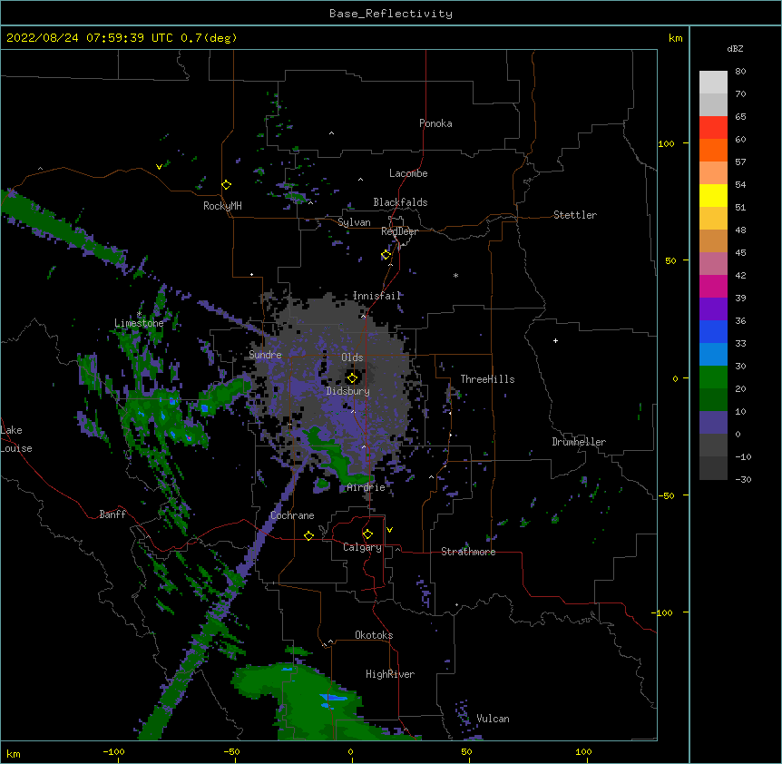The height and width of the screenshot is (764, 782).
Task: Click the Strathmore city label
Action: [x=468, y=552]
